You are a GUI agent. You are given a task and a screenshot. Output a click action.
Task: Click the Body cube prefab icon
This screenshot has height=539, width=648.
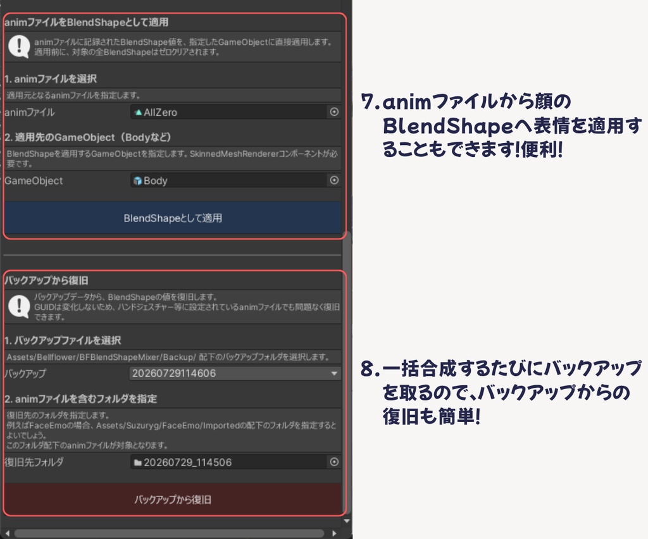point(137,180)
